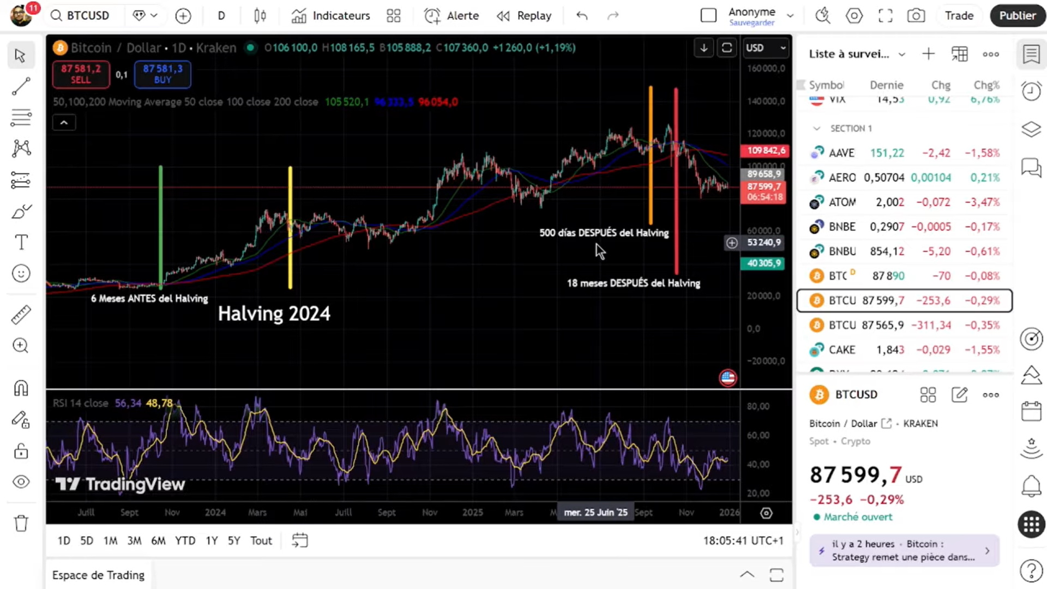This screenshot has width=1047, height=589.
Task: Expand the Liste à surveiller dropdown
Action: (x=901, y=54)
